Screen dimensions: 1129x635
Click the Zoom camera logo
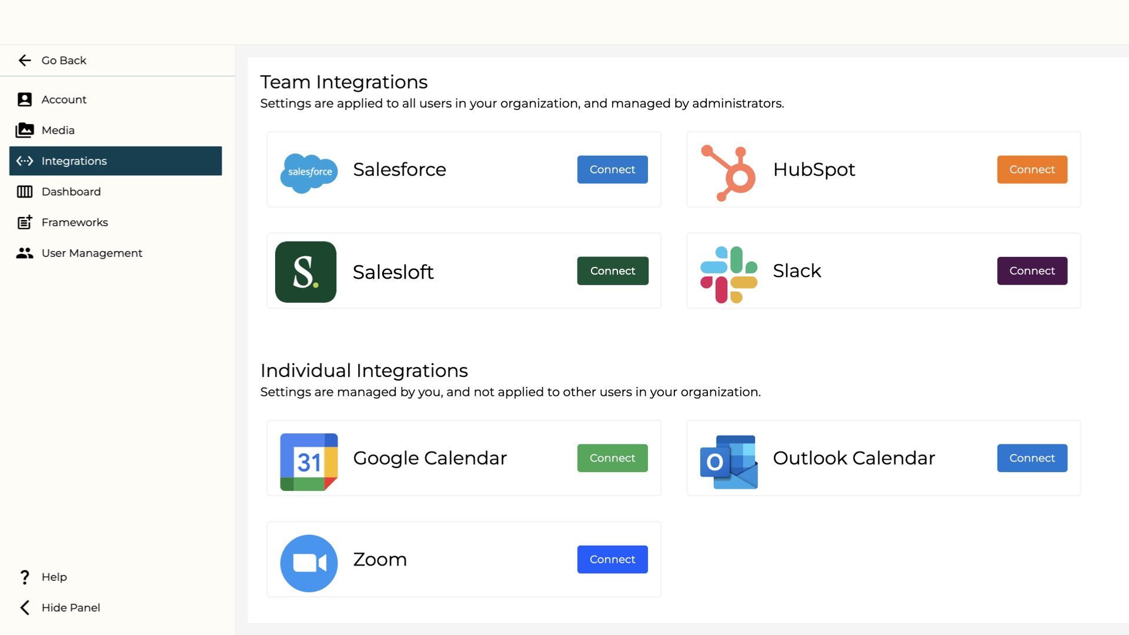pos(309,563)
